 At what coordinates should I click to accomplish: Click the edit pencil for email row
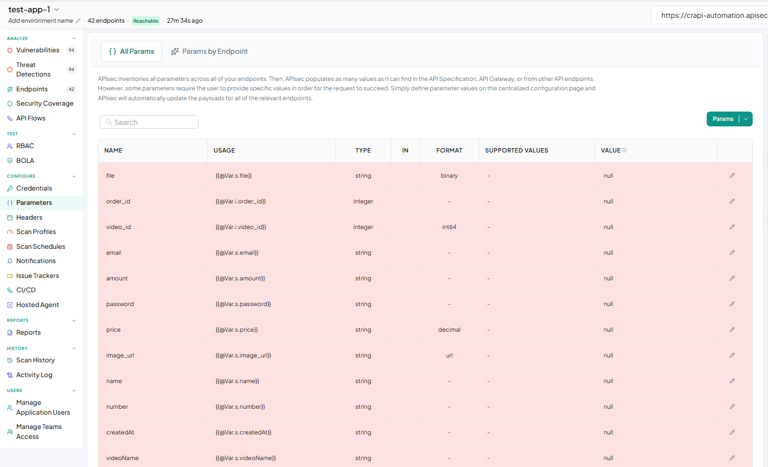[x=732, y=253]
